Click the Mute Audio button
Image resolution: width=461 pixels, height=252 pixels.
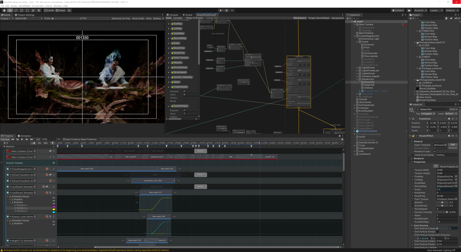tap(138, 18)
